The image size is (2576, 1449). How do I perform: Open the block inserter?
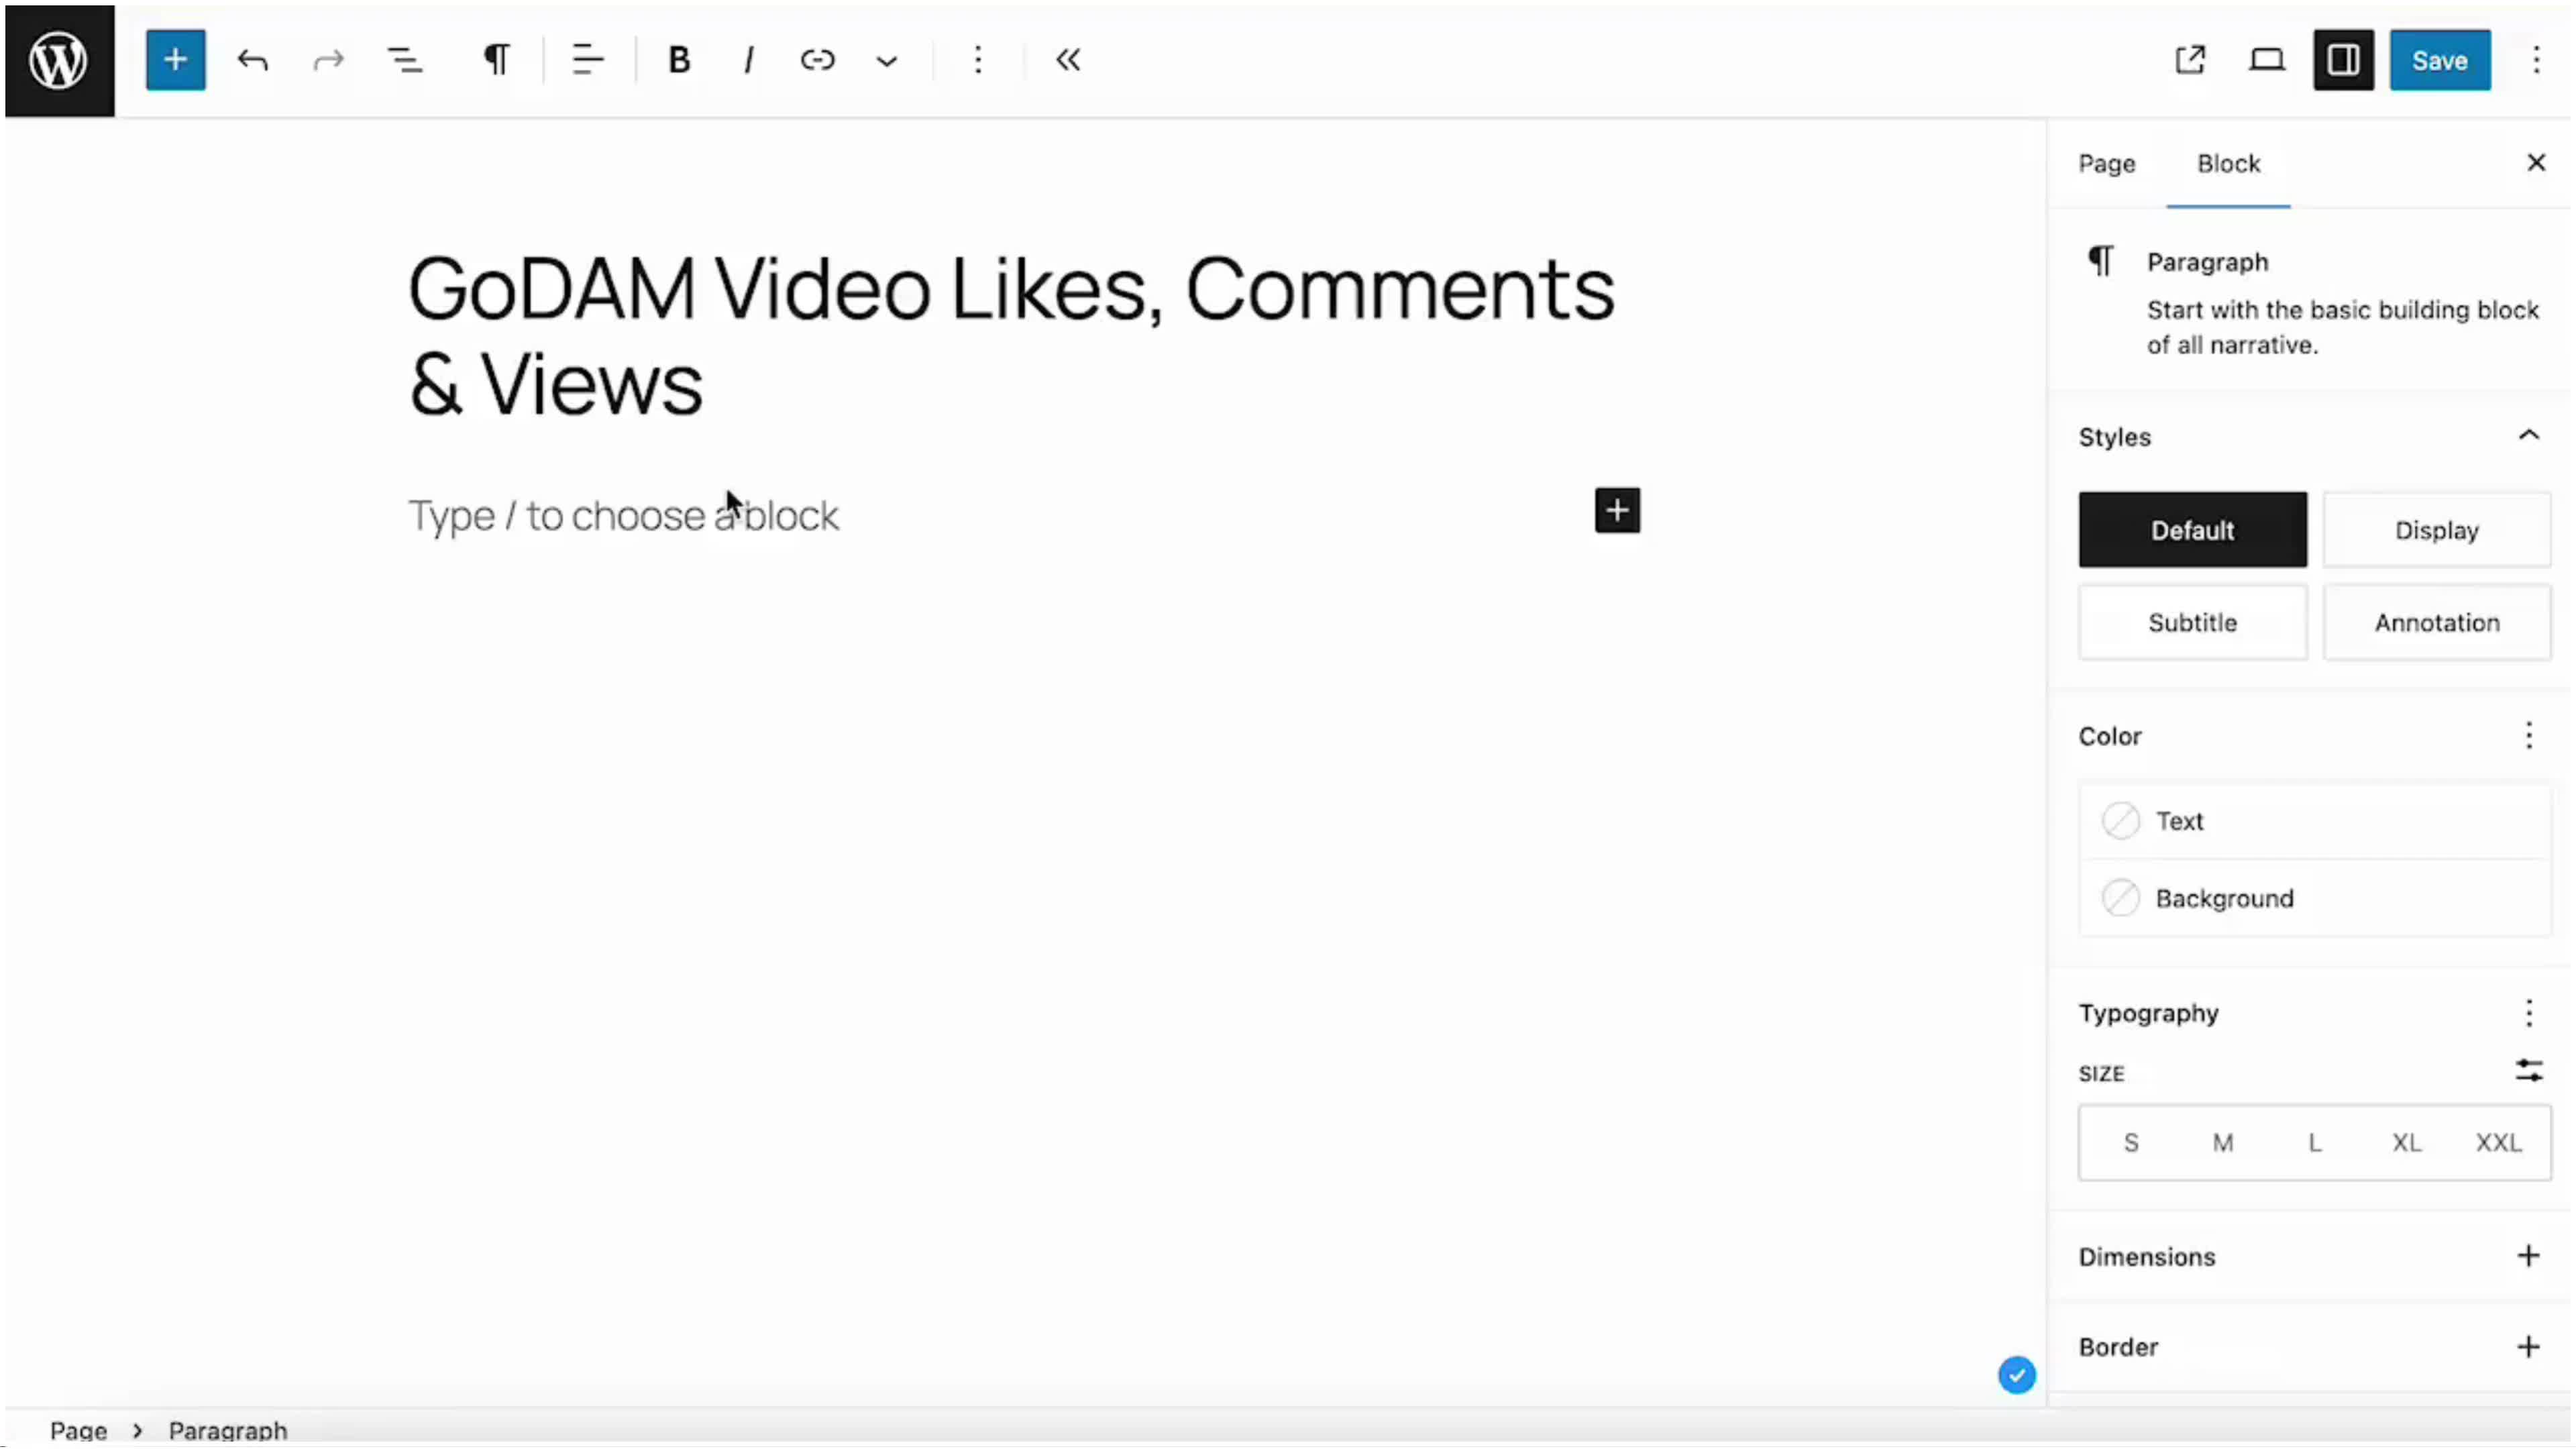coord(175,60)
